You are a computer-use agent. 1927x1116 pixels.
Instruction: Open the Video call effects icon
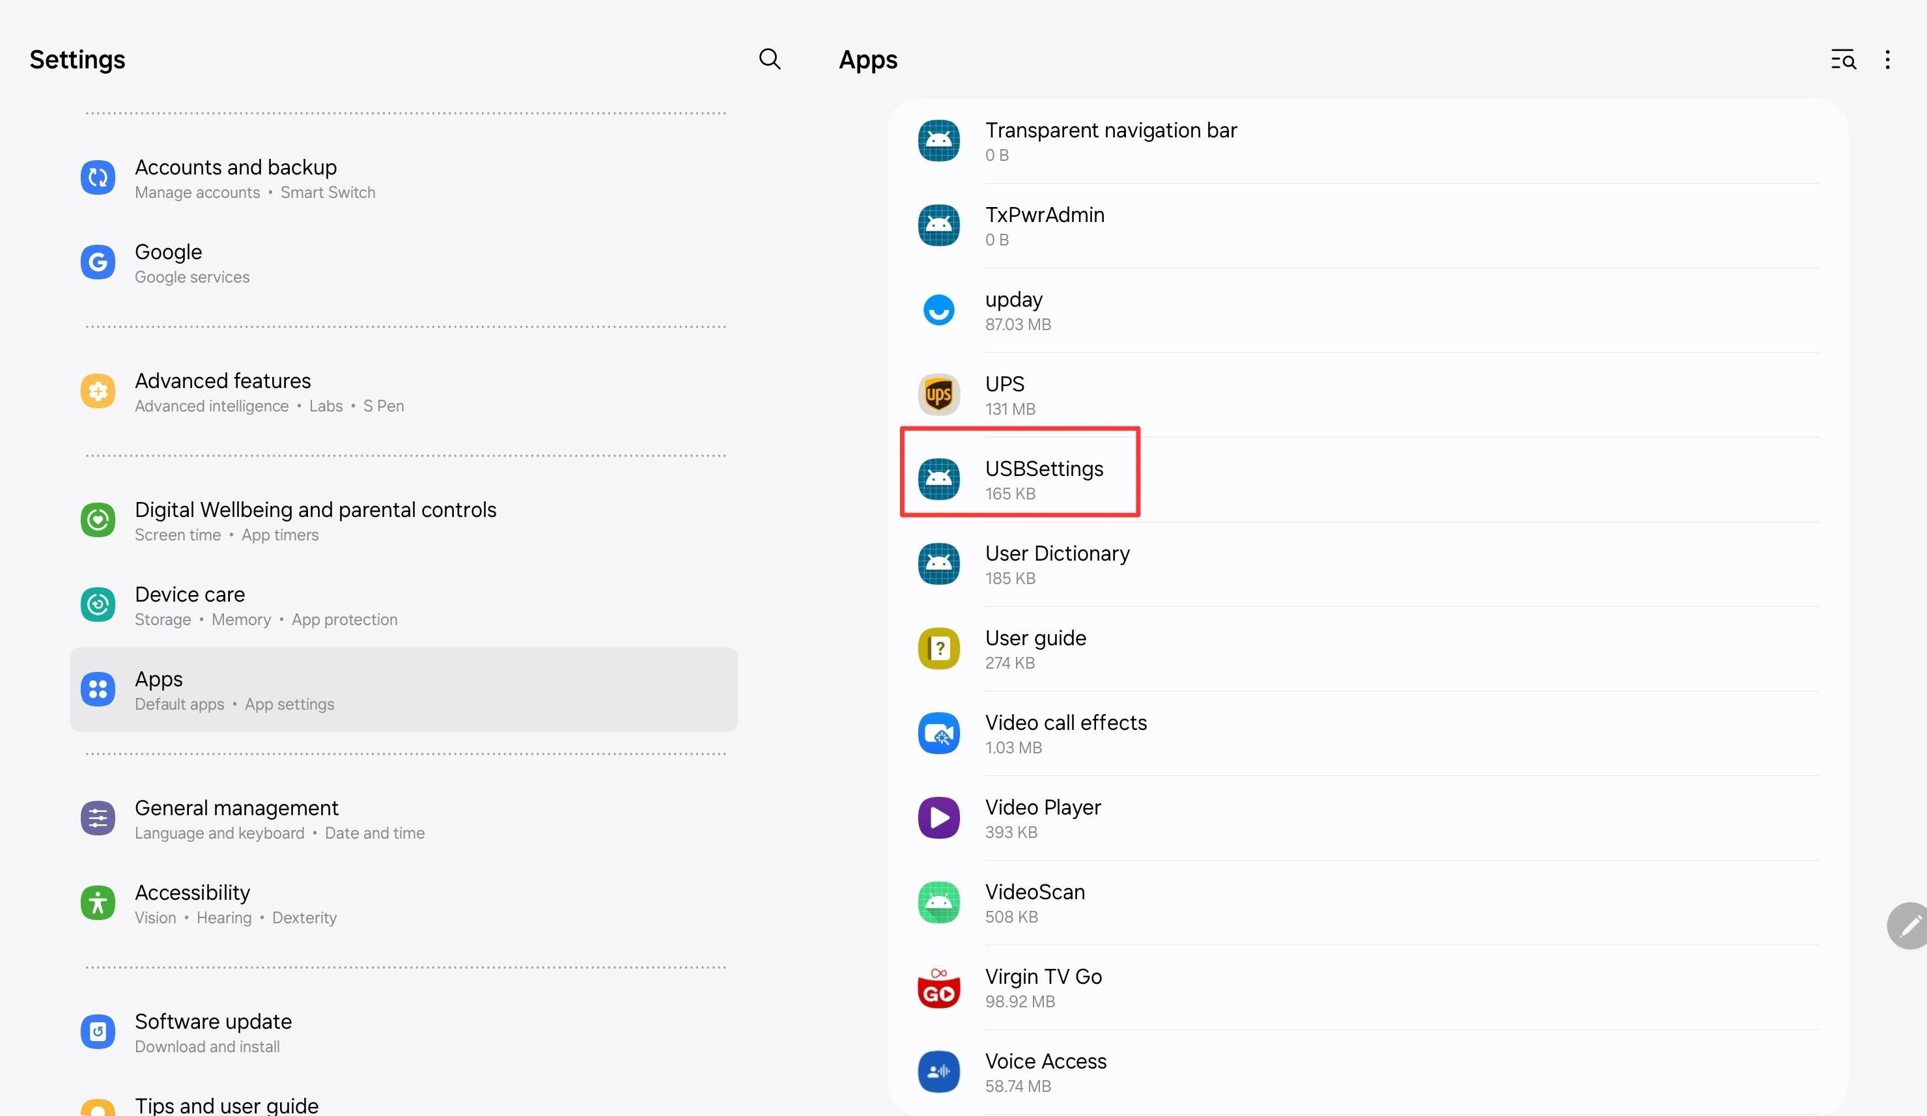(938, 733)
